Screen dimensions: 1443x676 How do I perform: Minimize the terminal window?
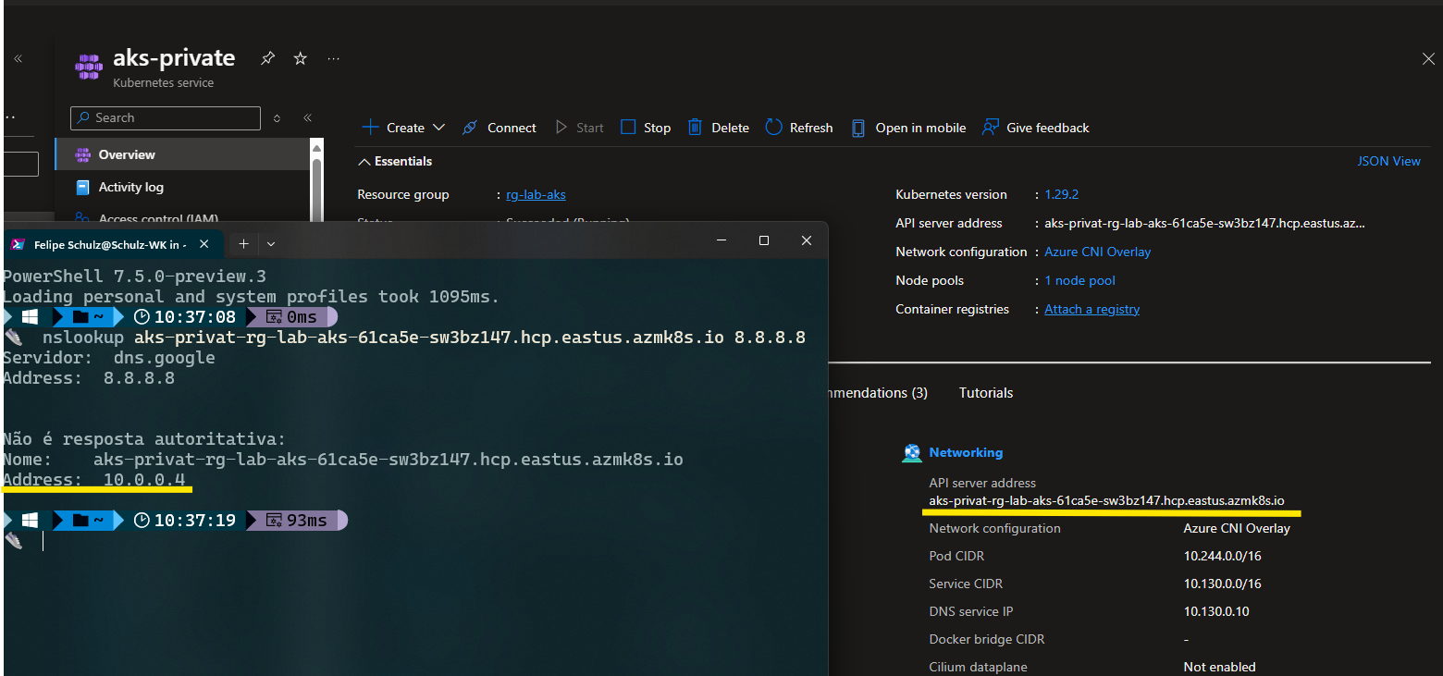(x=721, y=240)
